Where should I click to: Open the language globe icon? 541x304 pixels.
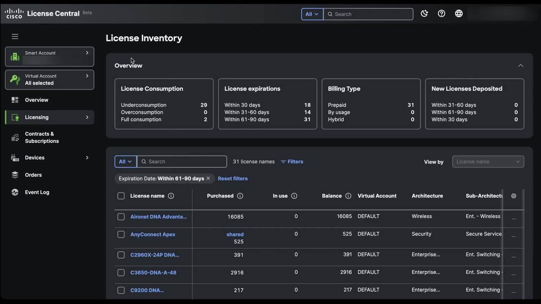[x=459, y=14]
